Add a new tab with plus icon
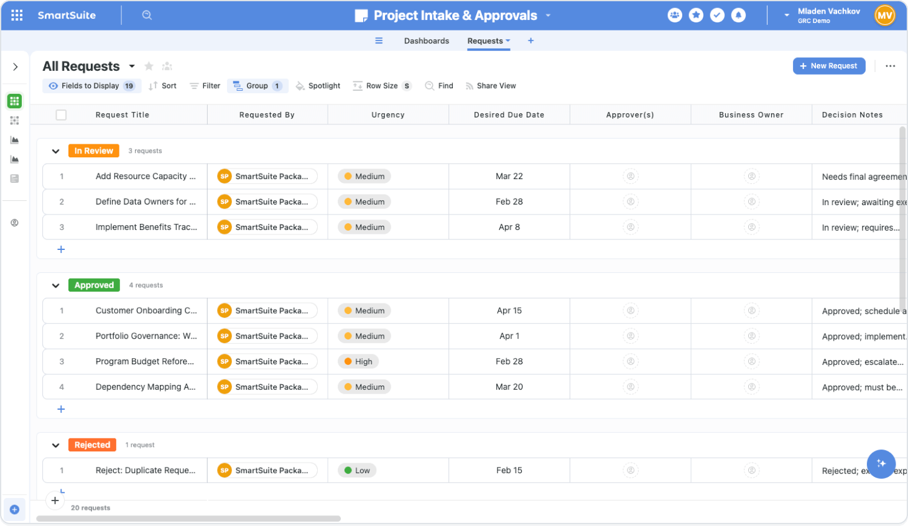The image size is (908, 526). (530, 41)
